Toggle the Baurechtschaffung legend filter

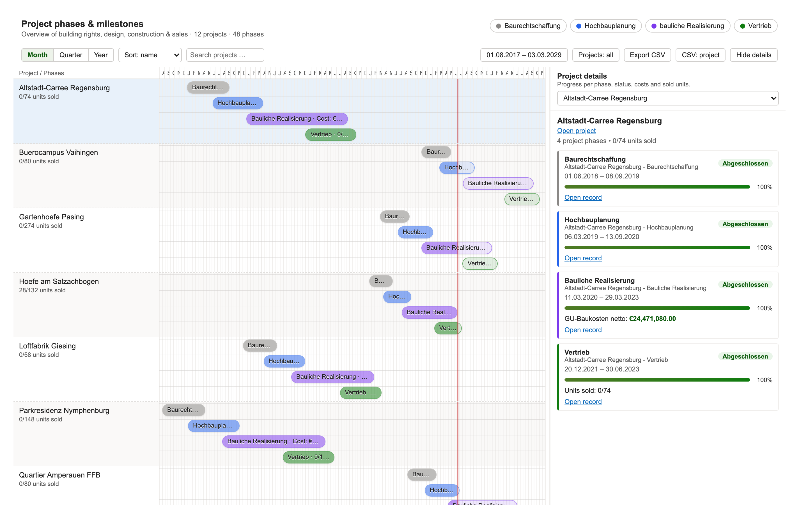click(528, 26)
